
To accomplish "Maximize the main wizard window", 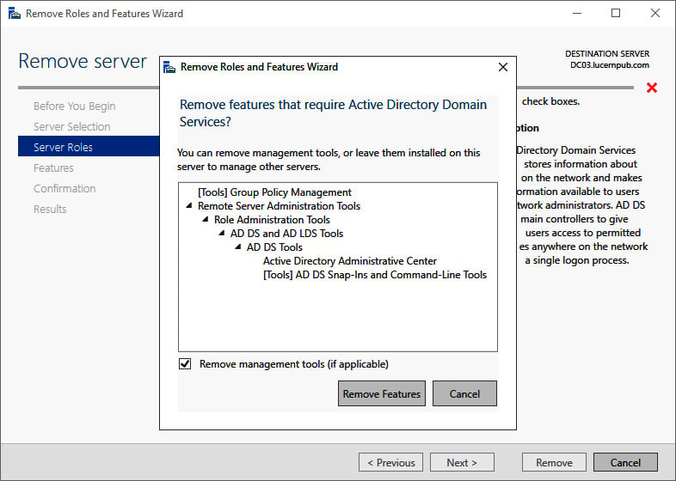I will coord(616,14).
